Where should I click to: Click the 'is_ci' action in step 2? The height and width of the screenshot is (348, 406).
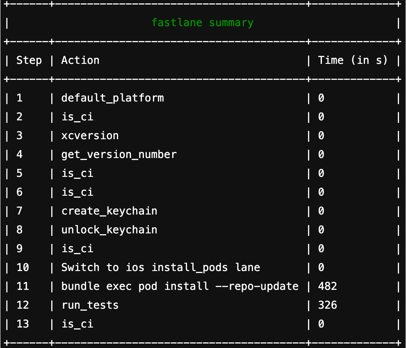click(77, 117)
